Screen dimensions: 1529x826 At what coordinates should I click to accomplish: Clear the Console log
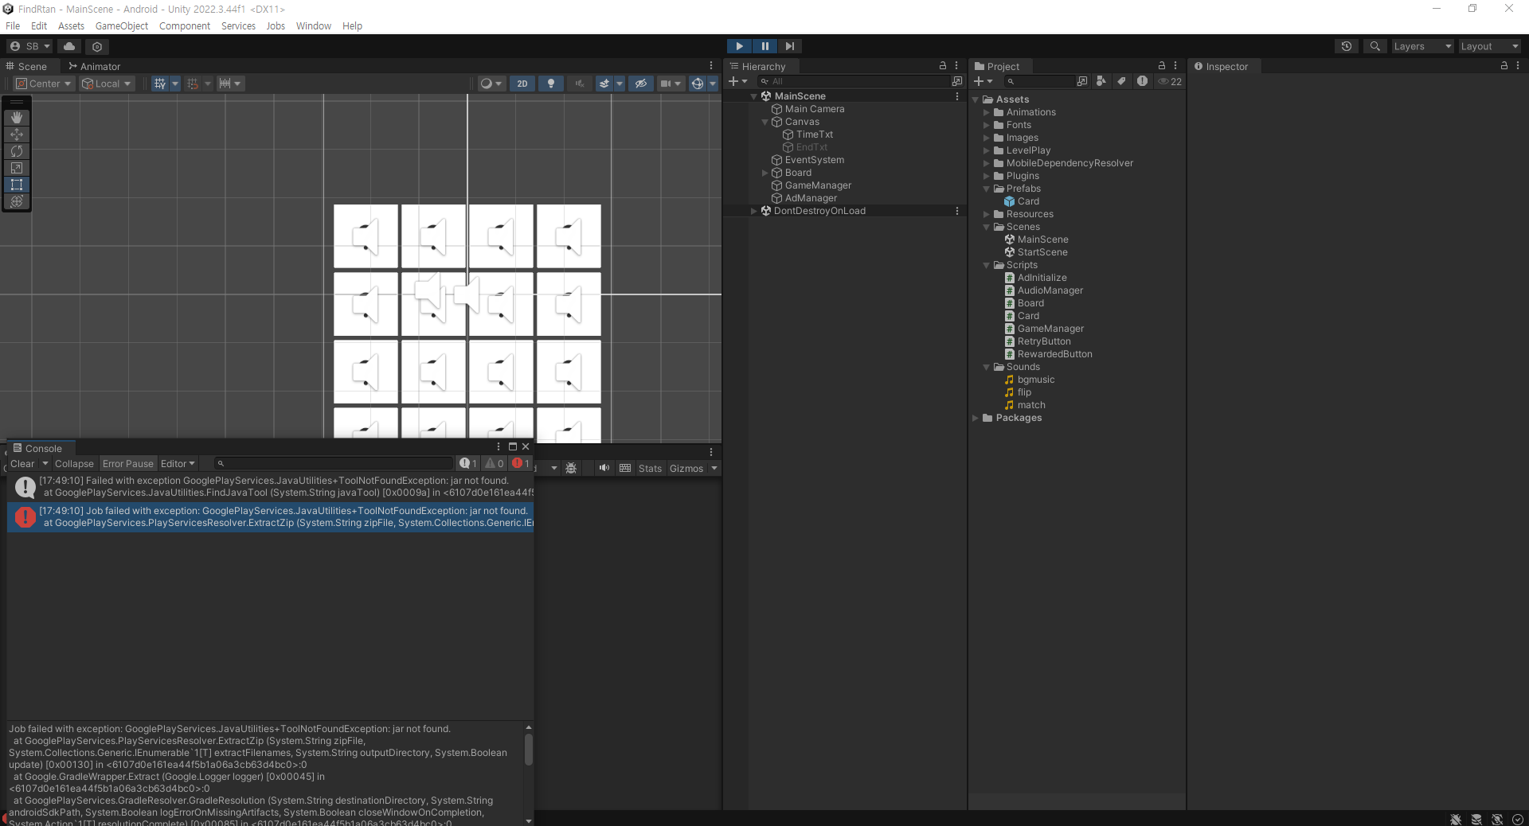point(22,464)
